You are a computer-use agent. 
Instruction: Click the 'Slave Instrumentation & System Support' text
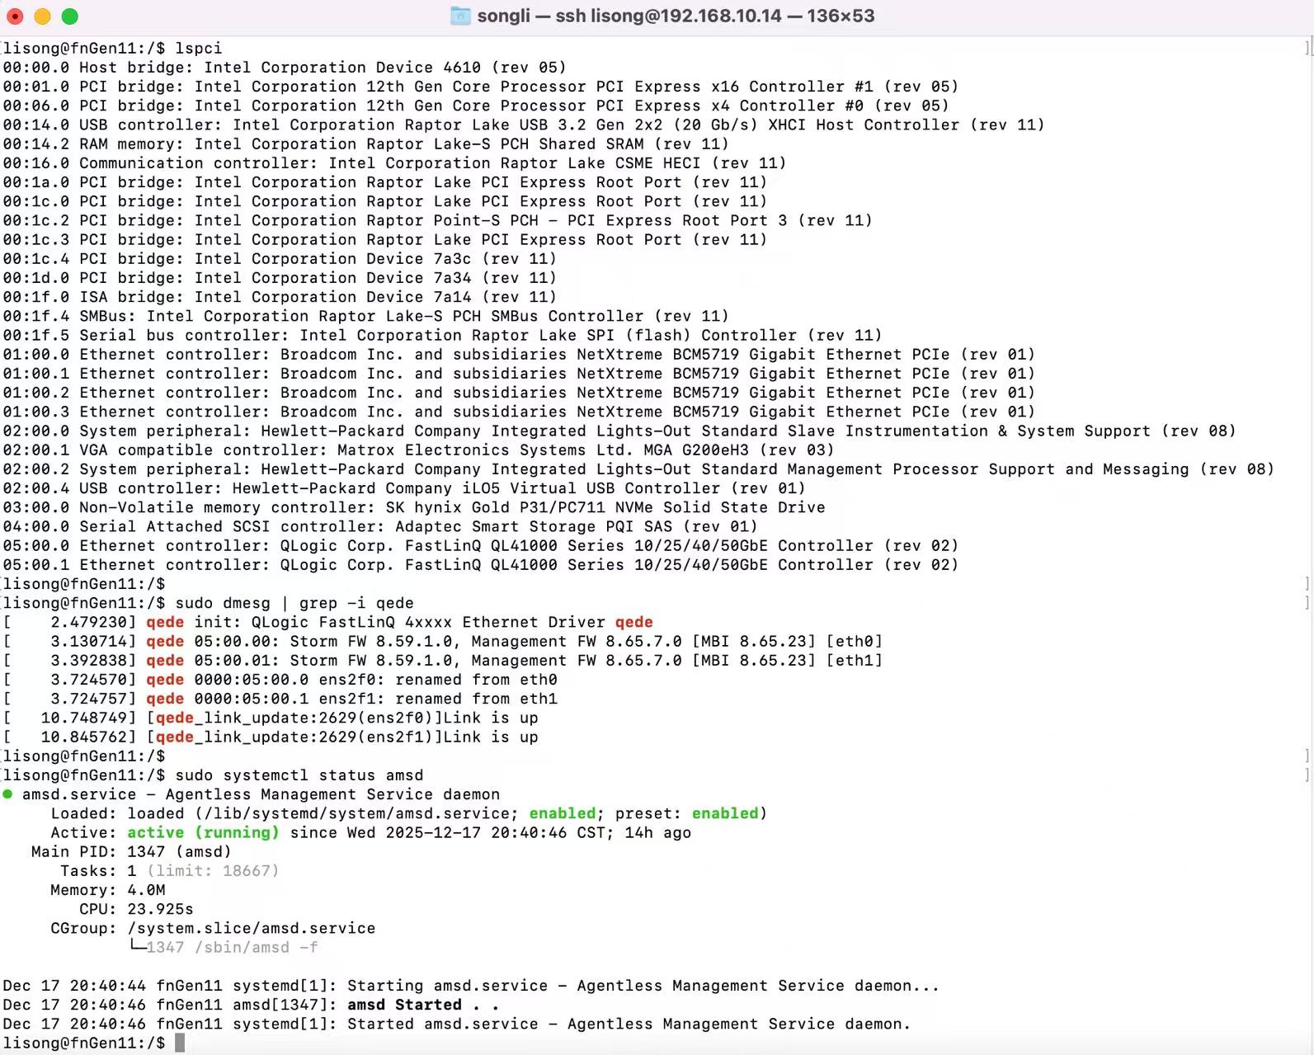click(x=968, y=431)
